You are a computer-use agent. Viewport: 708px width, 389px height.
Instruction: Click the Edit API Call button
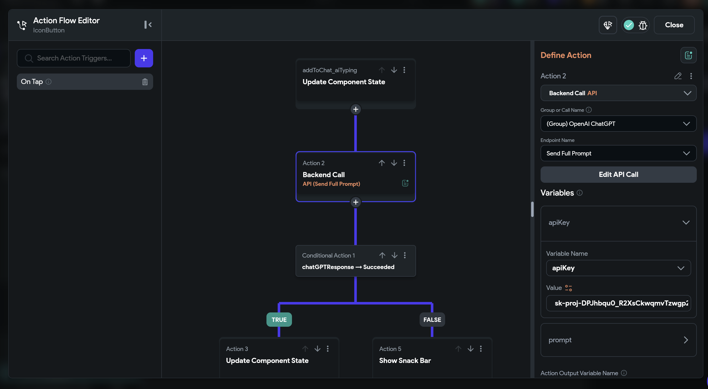618,175
